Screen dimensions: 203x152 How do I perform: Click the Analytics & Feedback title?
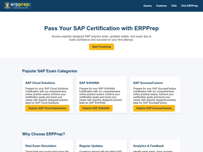tap(148, 146)
